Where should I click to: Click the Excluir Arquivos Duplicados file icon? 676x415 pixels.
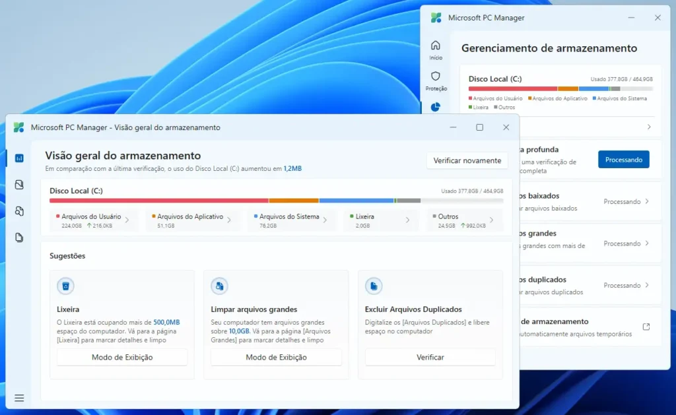tap(374, 286)
